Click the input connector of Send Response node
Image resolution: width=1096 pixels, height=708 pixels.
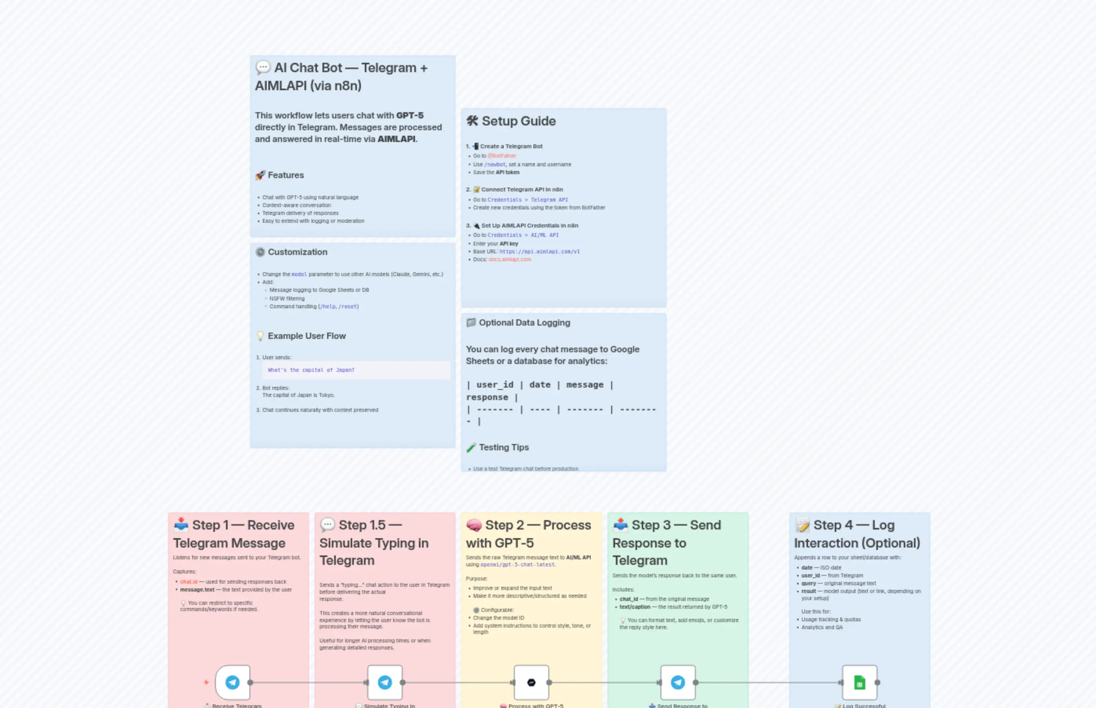[661, 682]
